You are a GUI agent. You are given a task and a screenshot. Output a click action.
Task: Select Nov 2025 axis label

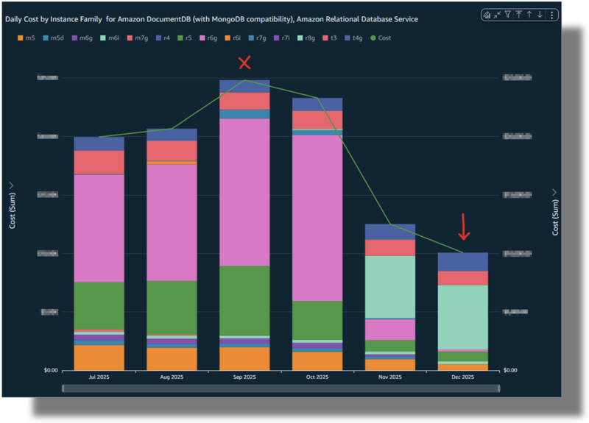click(x=390, y=377)
